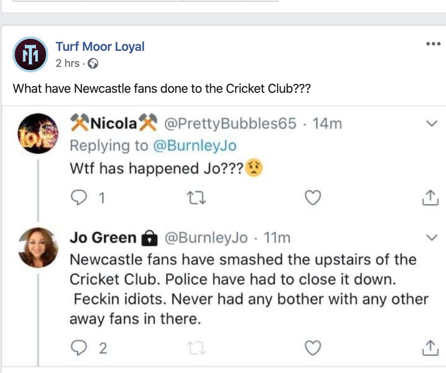Open the Jo Green display name
This screenshot has width=446, height=373.
click(103, 238)
